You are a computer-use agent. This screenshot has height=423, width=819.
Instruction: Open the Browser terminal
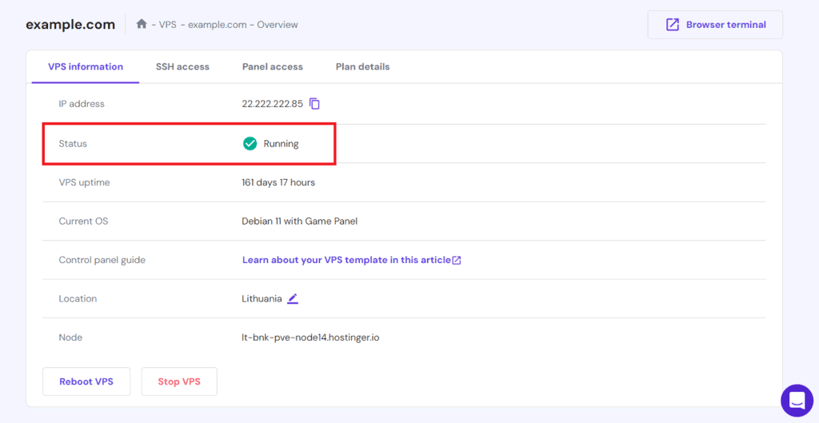(x=715, y=25)
